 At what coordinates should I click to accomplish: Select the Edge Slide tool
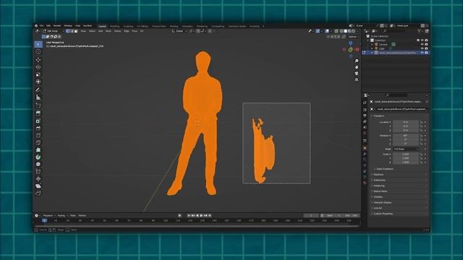(x=38, y=172)
